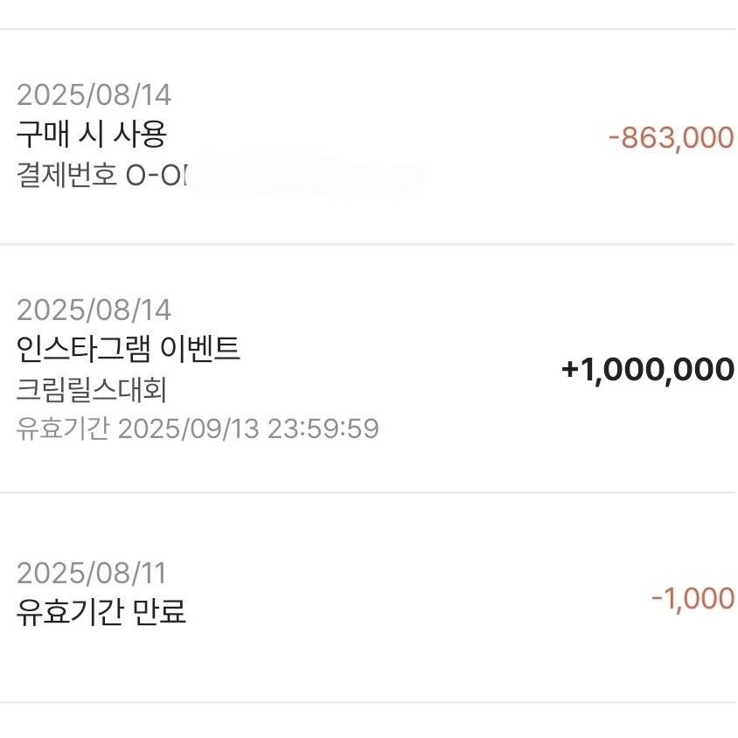
Task: Open the 유효기간 만료 entry
Action: pos(101,613)
